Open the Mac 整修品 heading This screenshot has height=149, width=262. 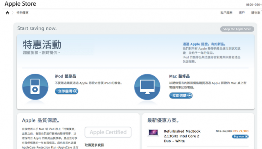(179, 76)
